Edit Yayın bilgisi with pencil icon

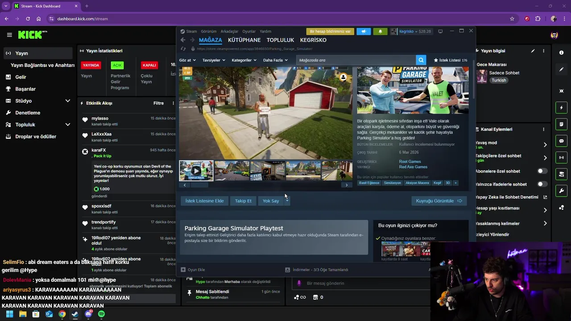pyautogui.click(x=533, y=51)
